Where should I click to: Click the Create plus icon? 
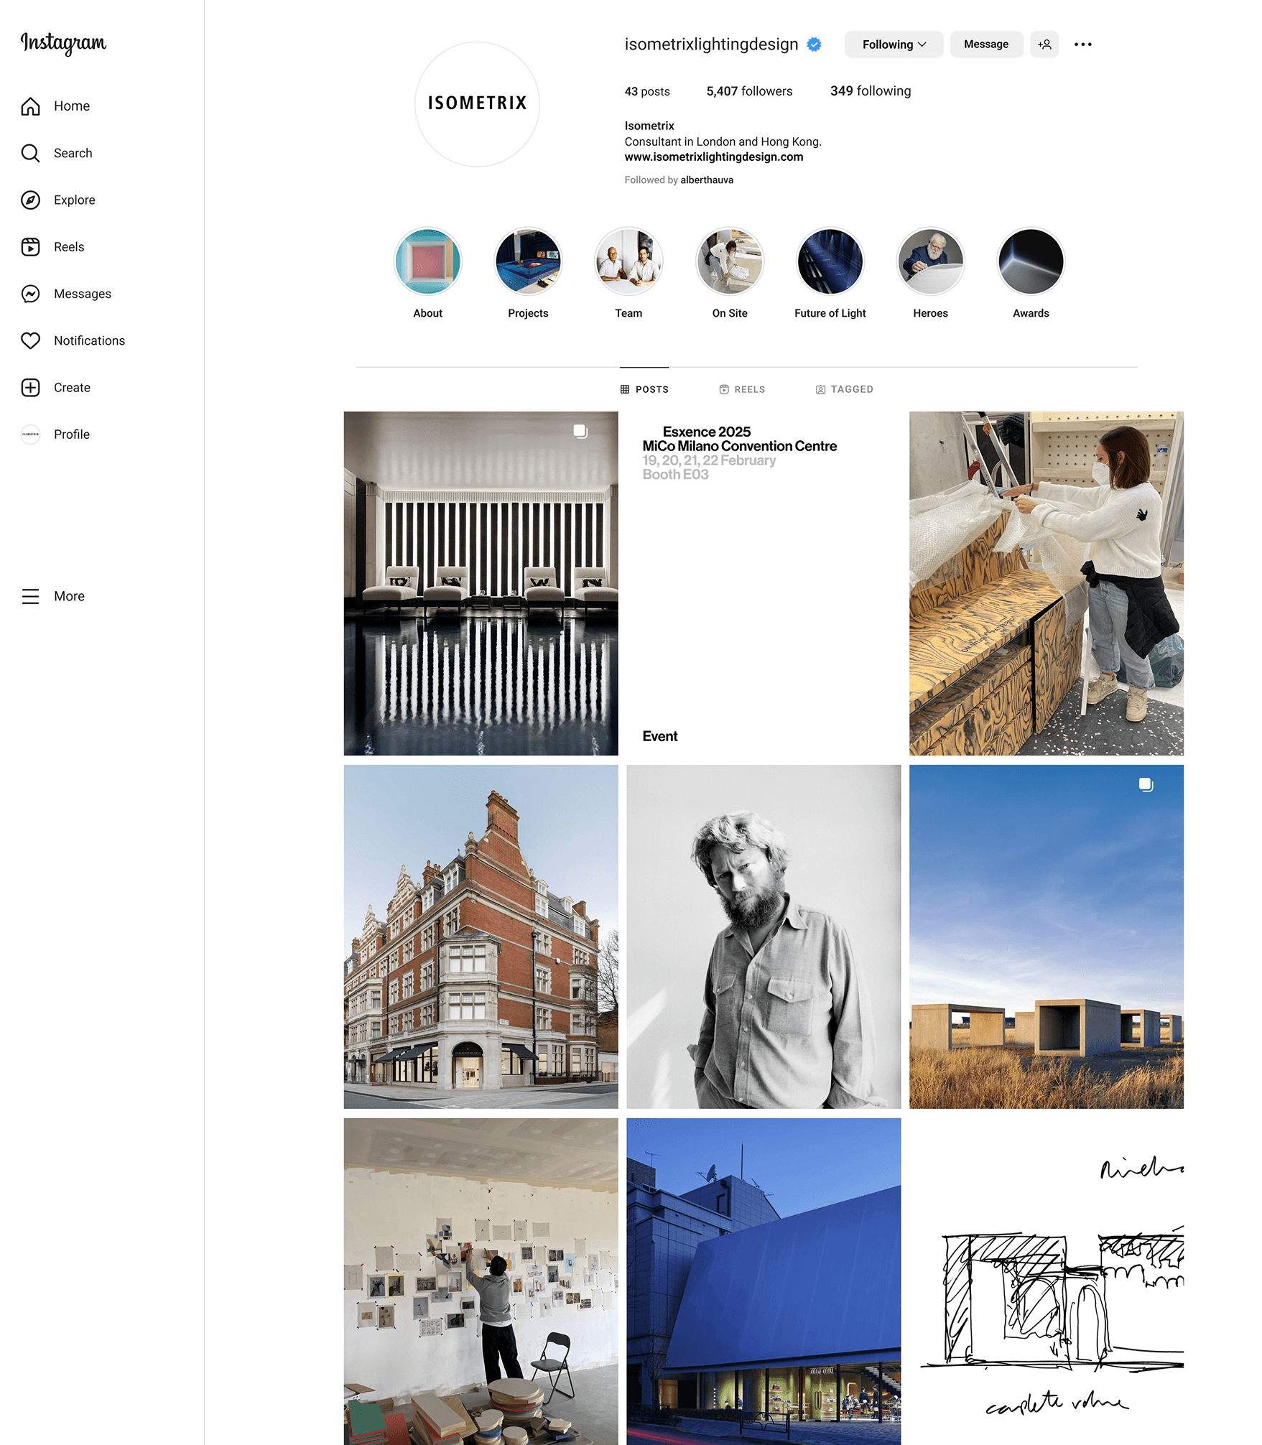30,388
